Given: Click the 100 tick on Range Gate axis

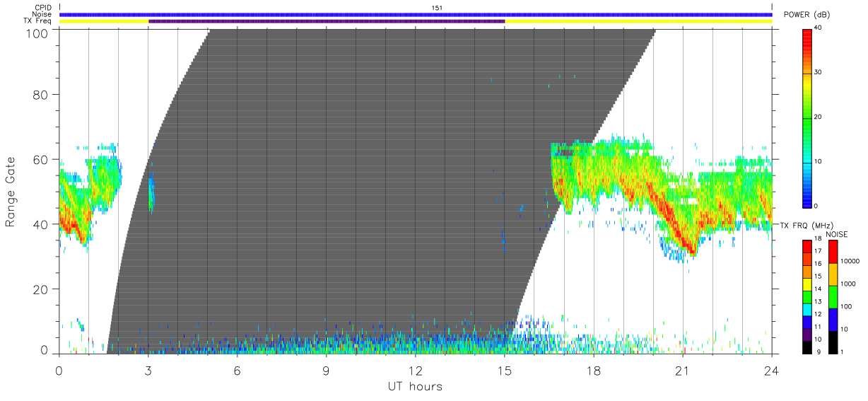Looking at the screenshot, I should click(37, 33).
